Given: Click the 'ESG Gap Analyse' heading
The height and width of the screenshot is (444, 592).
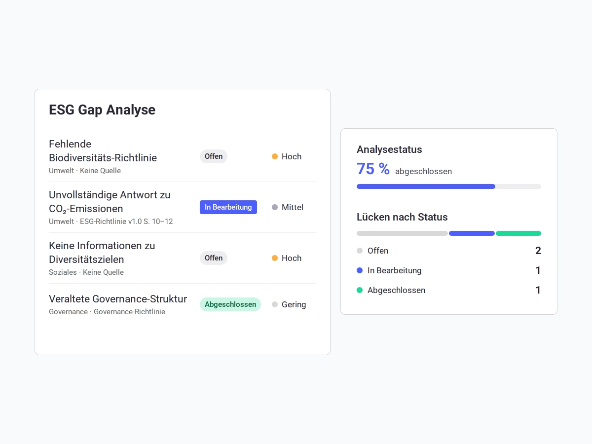Looking at the screenshot, I should (102, 110).
